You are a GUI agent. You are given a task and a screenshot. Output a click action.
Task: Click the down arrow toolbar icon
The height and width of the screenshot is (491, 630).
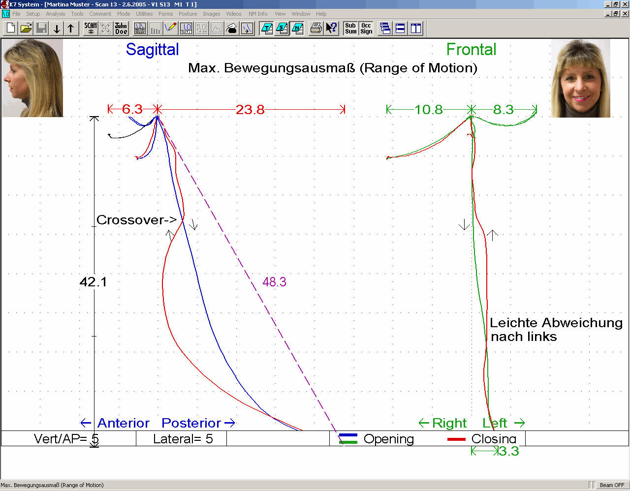tap(57, 29)
